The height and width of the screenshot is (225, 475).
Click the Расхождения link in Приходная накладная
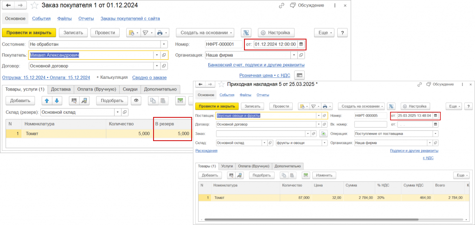point(206,151)
